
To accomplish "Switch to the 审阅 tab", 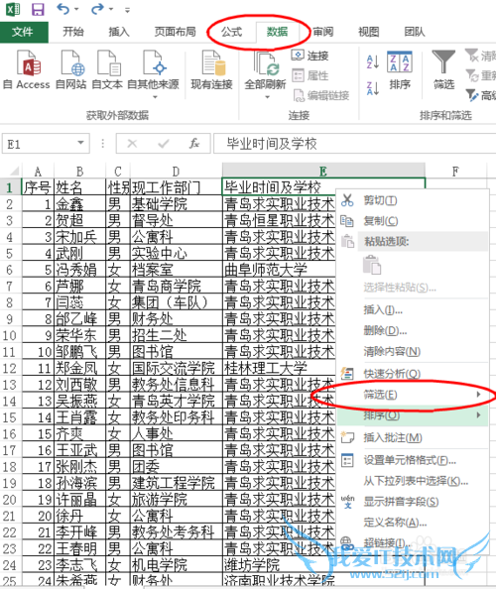I will point(323,32).
